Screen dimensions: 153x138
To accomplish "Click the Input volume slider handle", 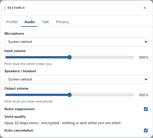I will click(x=69, y=57).
